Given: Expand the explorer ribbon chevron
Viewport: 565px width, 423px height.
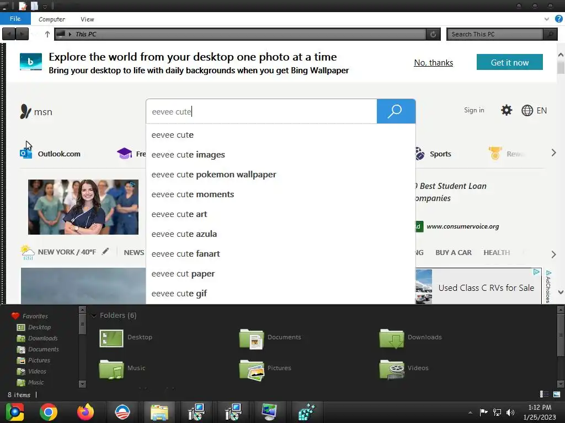Looking at the screenshot, I should pyautogui.click(x=546, y=19).
